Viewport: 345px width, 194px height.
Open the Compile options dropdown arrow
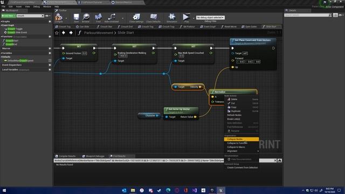[66, 18]
